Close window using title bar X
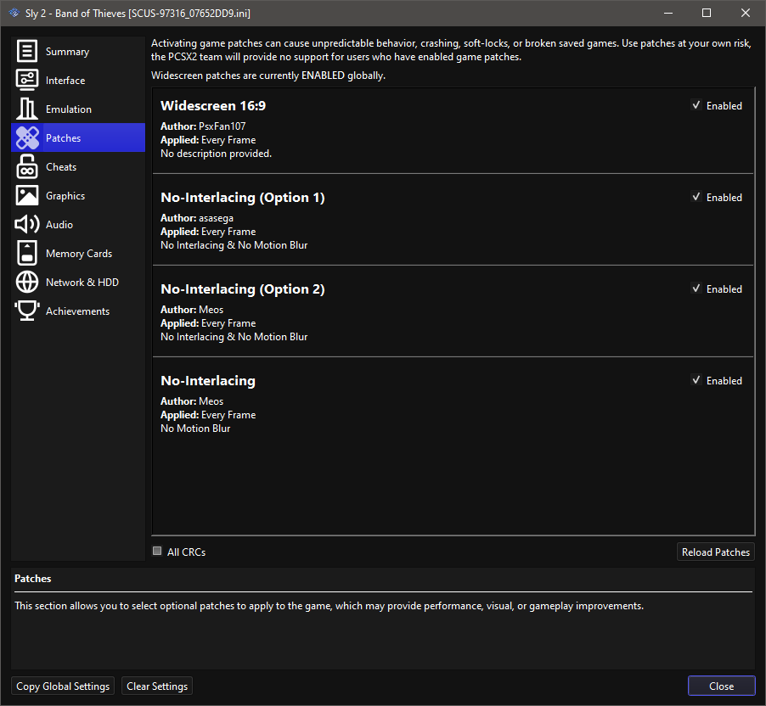 [x=746, y=14]
